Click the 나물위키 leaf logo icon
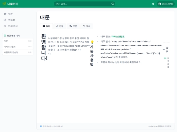 click(x=4, y=4)
